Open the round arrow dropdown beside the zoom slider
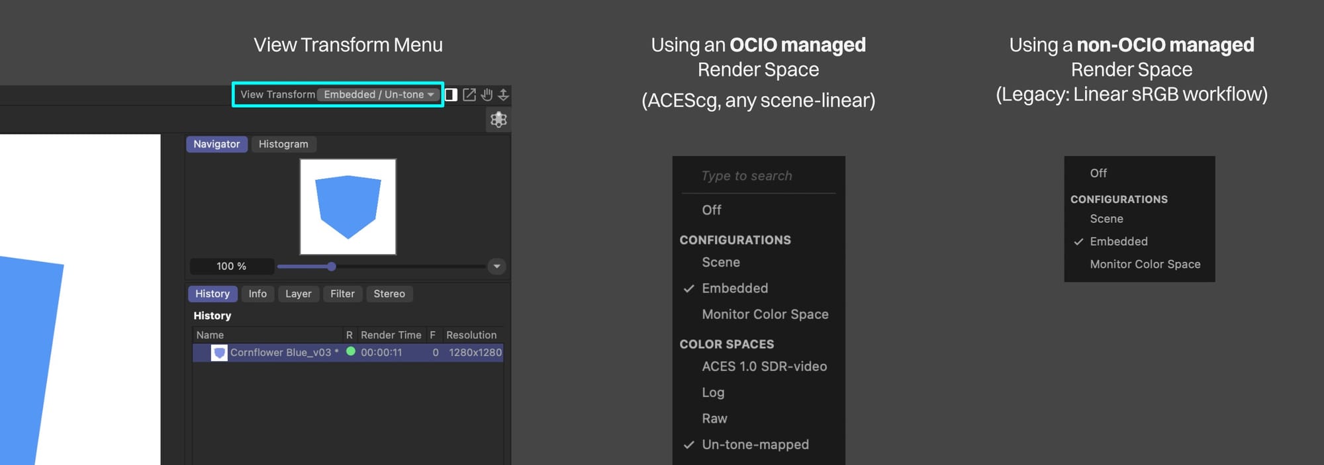 (x=496, y=266)
